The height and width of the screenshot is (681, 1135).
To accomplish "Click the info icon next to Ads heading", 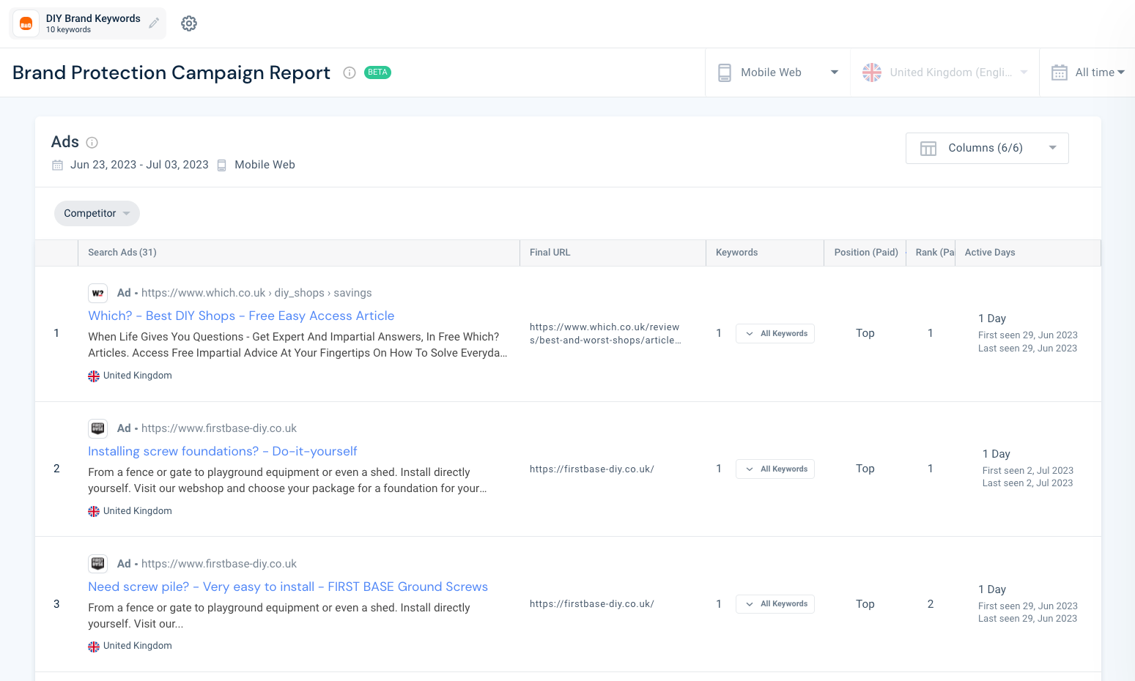I will [92, 143].
